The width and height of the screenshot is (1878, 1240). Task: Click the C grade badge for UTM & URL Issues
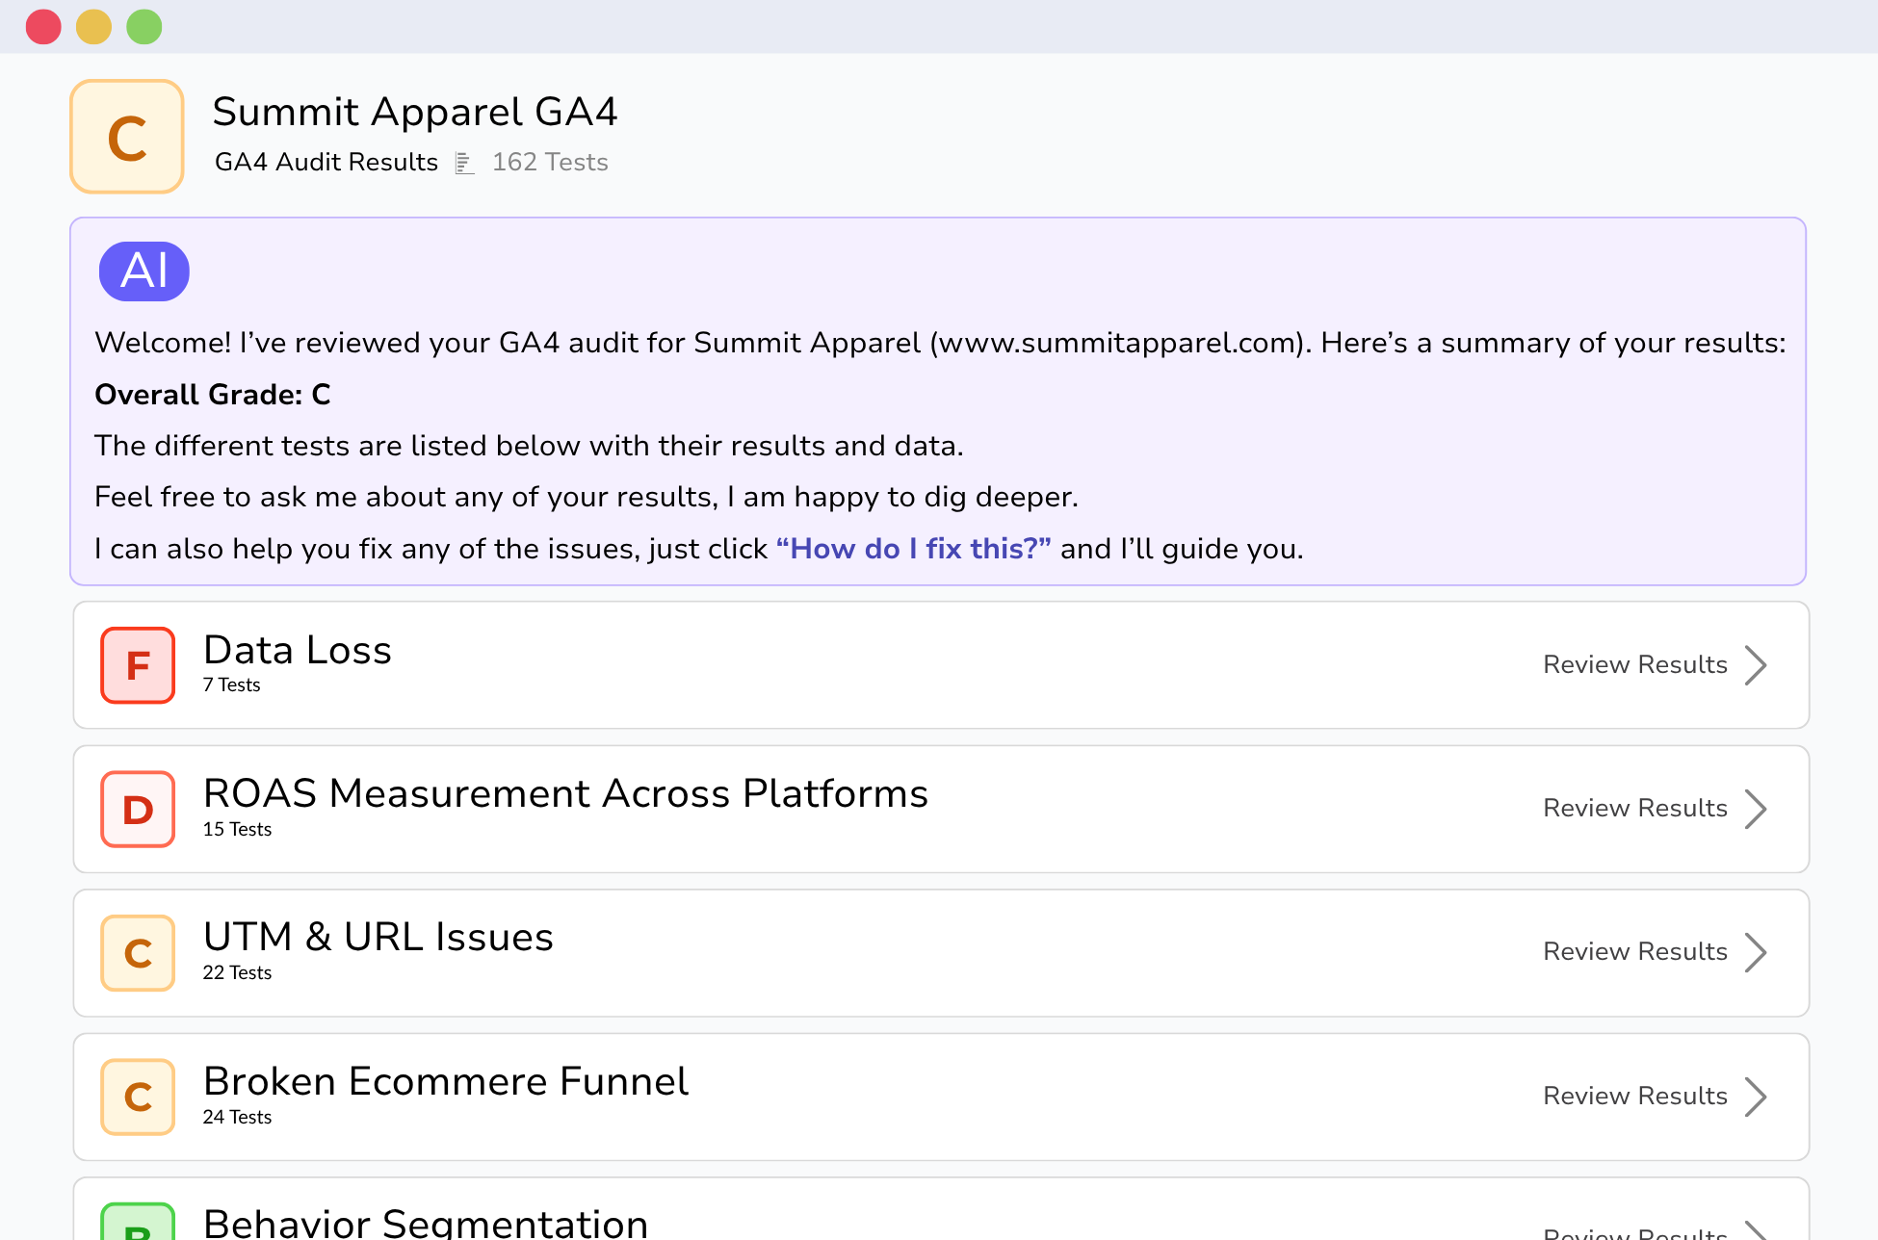click(x=138, y=953)
